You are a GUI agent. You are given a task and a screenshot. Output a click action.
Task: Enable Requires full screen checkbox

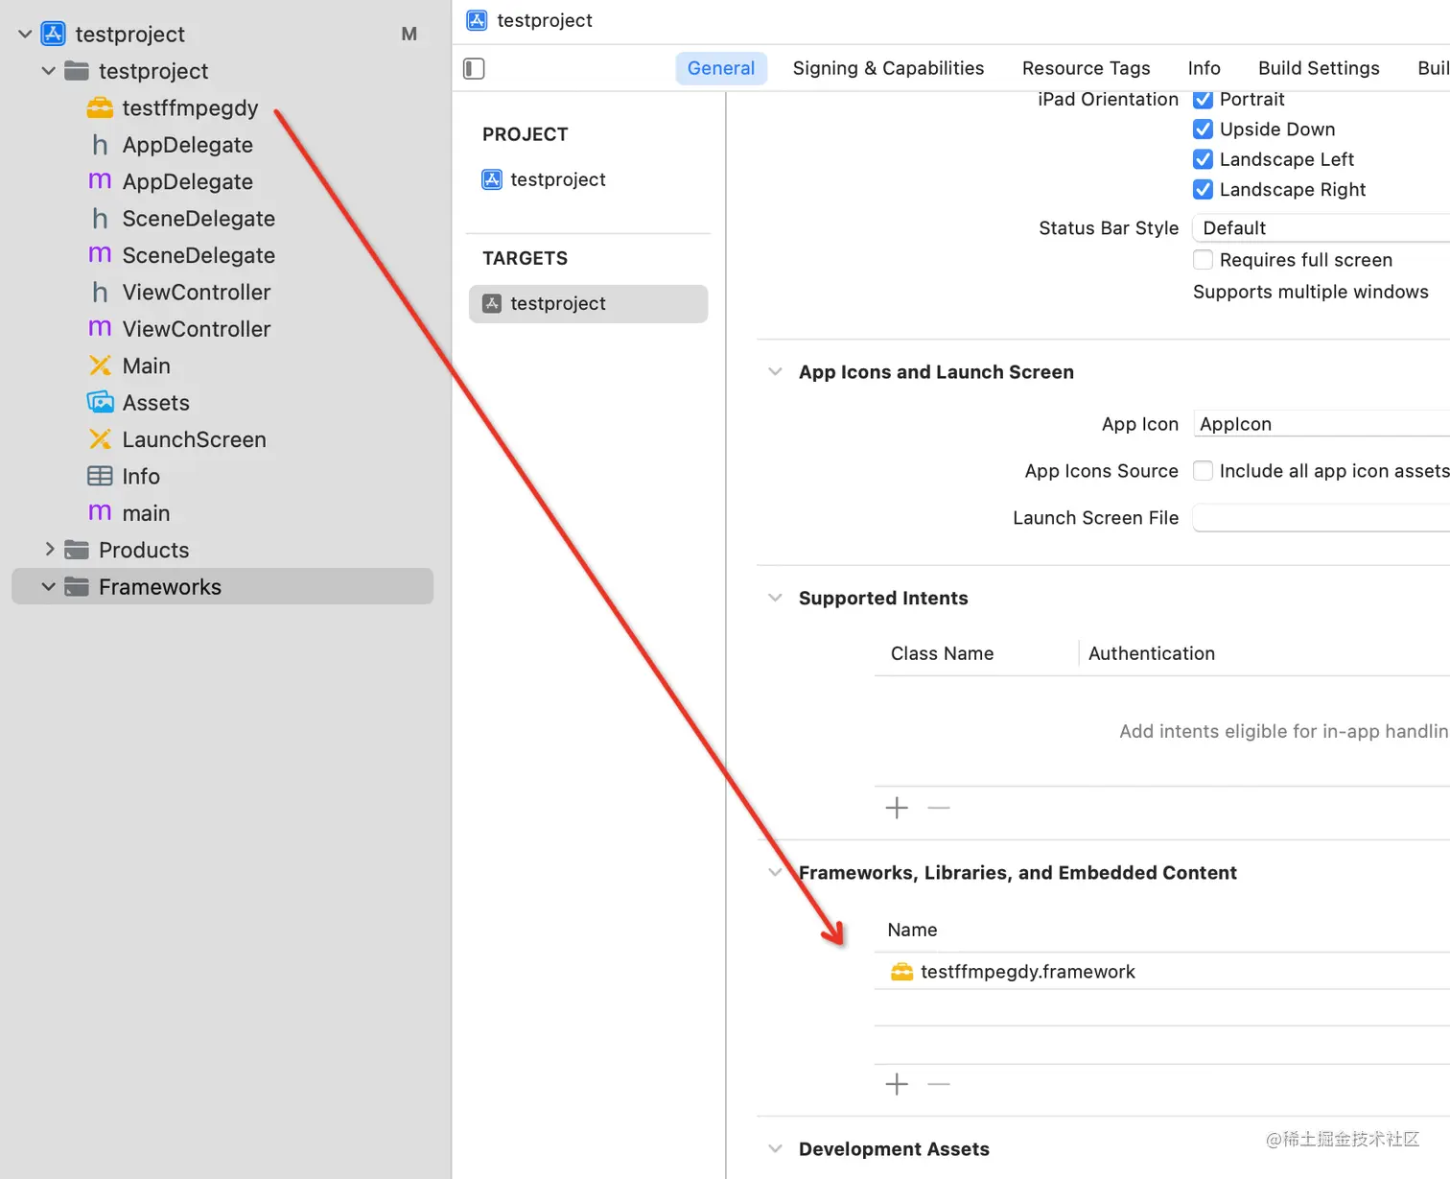[x=1203, y=260]
